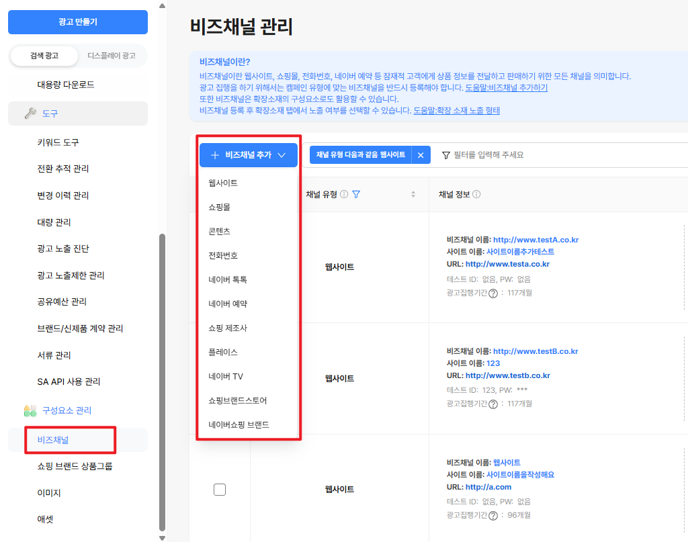Switch to the 디스플레이 광고 toggle
Image resolution: width=688 pixels, height=542 pixels.
tap(112, 56)
